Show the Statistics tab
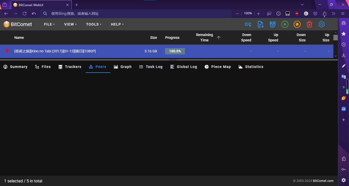Image resolution: width=349 pixels, height=186 pixels. 251,67
